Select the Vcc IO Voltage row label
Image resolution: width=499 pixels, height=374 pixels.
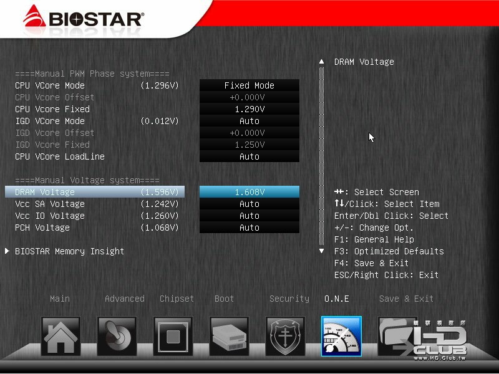(50, 216)
